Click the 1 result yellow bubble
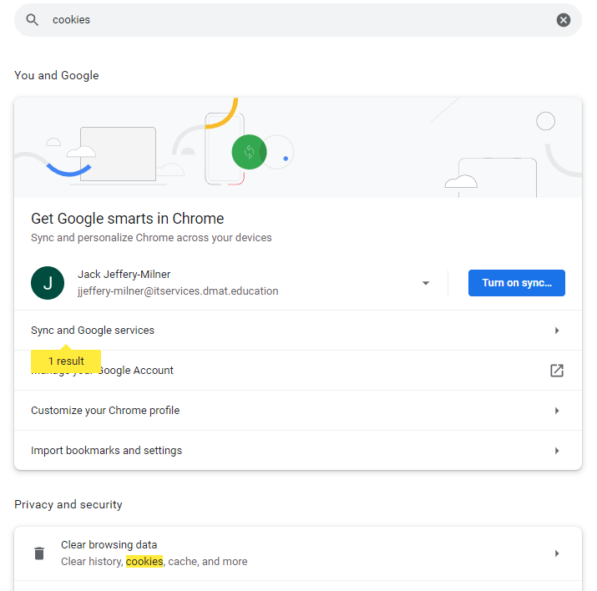Viewport: 597px width, 591px height. [x=66, y=361]
